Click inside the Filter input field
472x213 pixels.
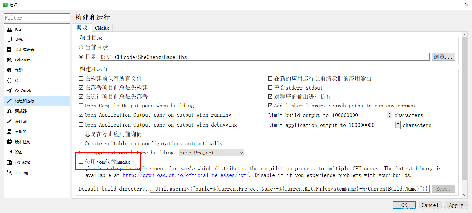pyautogui.click(x=37, y=17)
